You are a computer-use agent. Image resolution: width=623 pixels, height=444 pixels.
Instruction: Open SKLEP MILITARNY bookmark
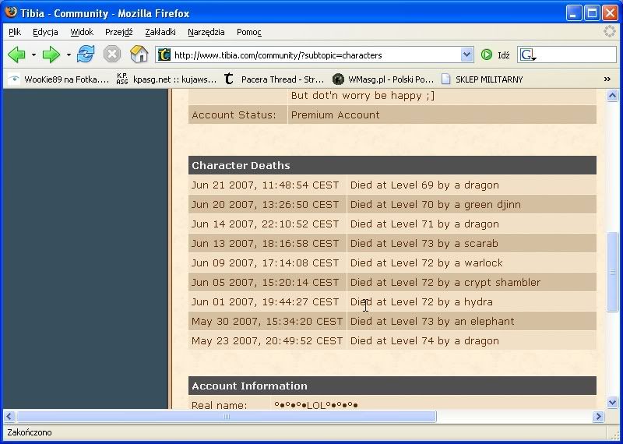click(x=482, y=79)
